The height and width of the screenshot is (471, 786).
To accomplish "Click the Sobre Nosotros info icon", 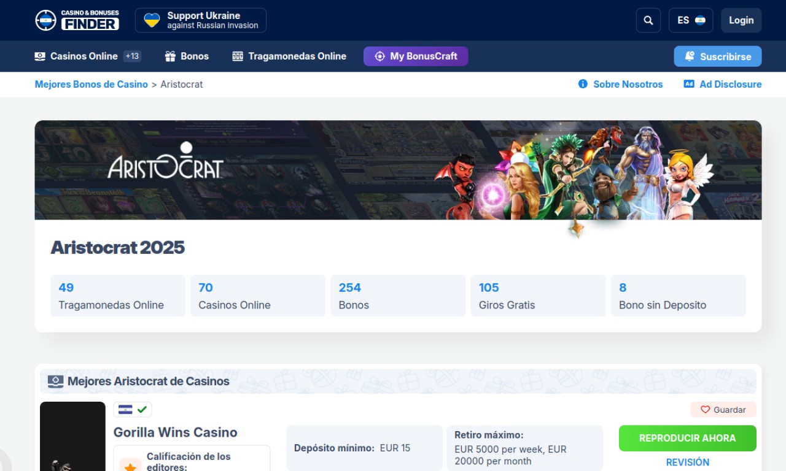I will [583, 84].
